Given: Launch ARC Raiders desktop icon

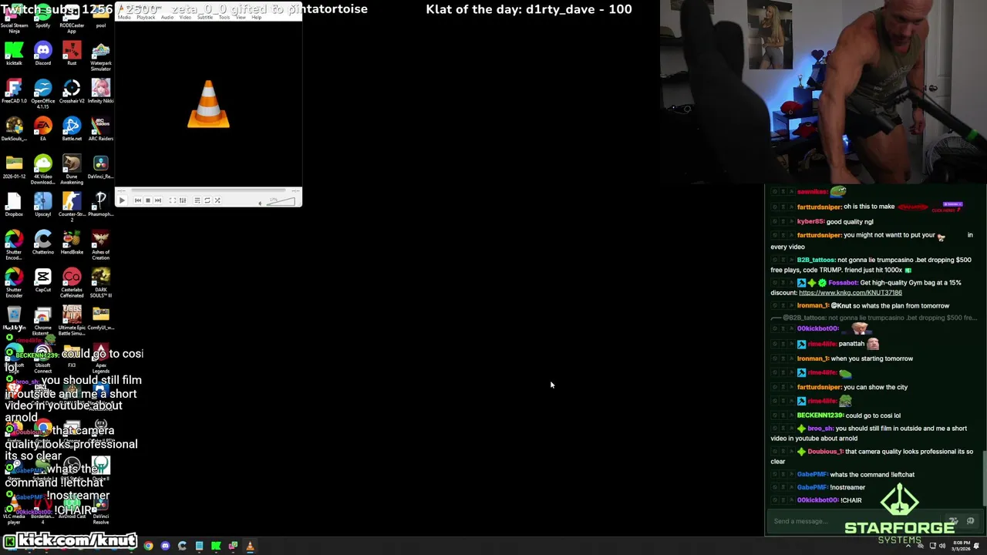Looking at the screenshot, I should pos(100,129).
